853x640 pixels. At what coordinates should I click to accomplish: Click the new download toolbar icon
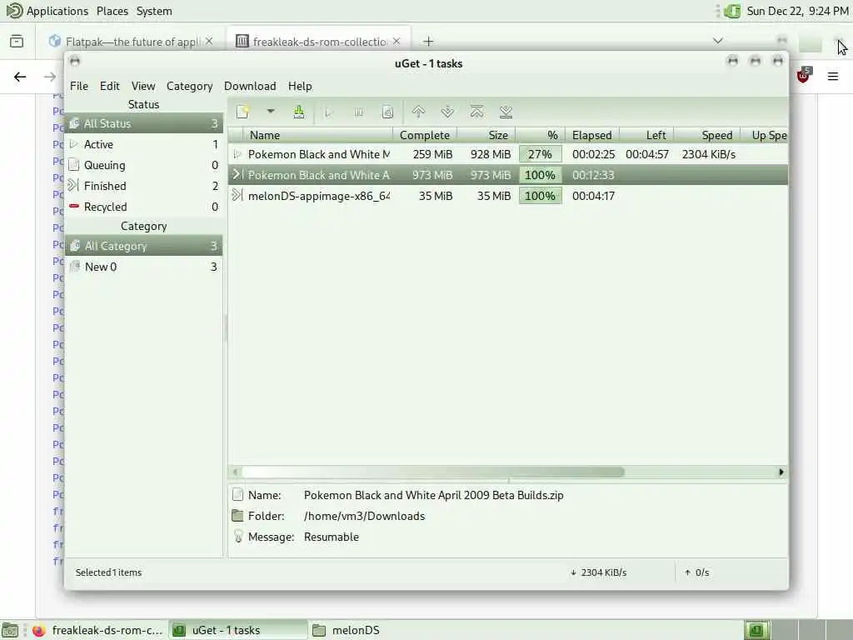(242, 112)
